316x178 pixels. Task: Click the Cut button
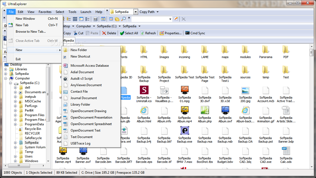click(79, 33)
